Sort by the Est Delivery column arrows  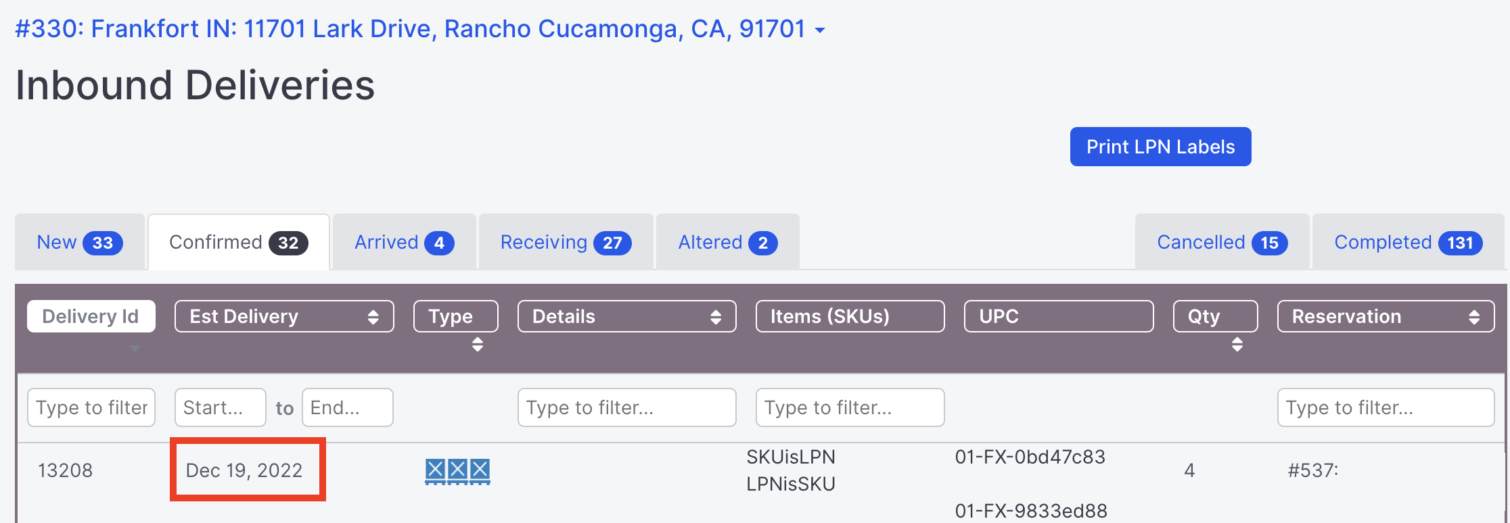click(x=373, y=316)
